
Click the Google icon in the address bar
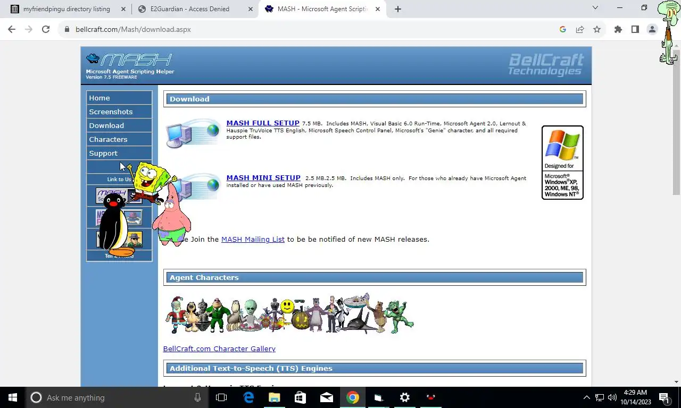[x=563, y=29]
